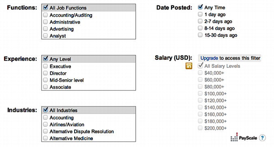Image resolution: width=274 pixels, height=147 pixels.
Task: Uncheck the All Job Functions checkbox
Action: [45, 8]
